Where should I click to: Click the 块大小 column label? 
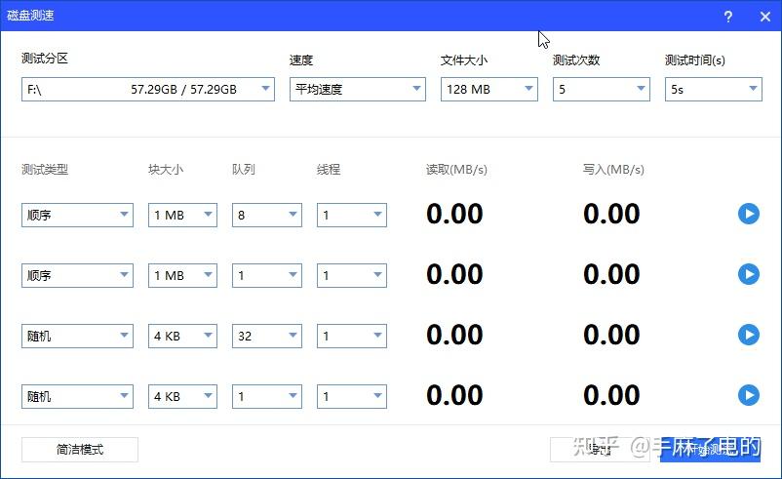click(x=166, y=170)
